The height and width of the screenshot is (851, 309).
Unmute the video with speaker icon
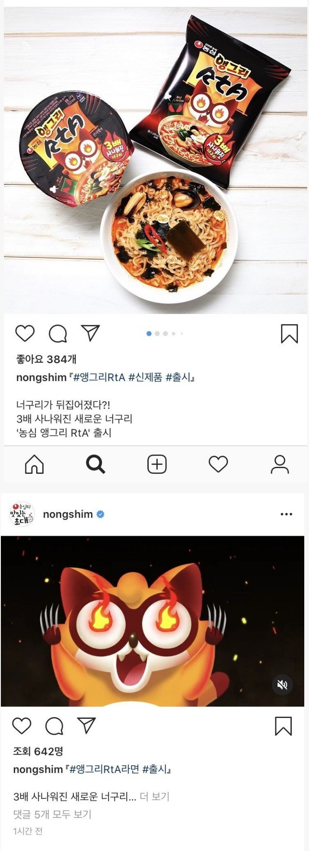coord(282,685)
